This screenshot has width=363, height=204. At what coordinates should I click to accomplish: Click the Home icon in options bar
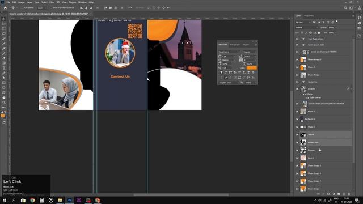tap(5, 8)
